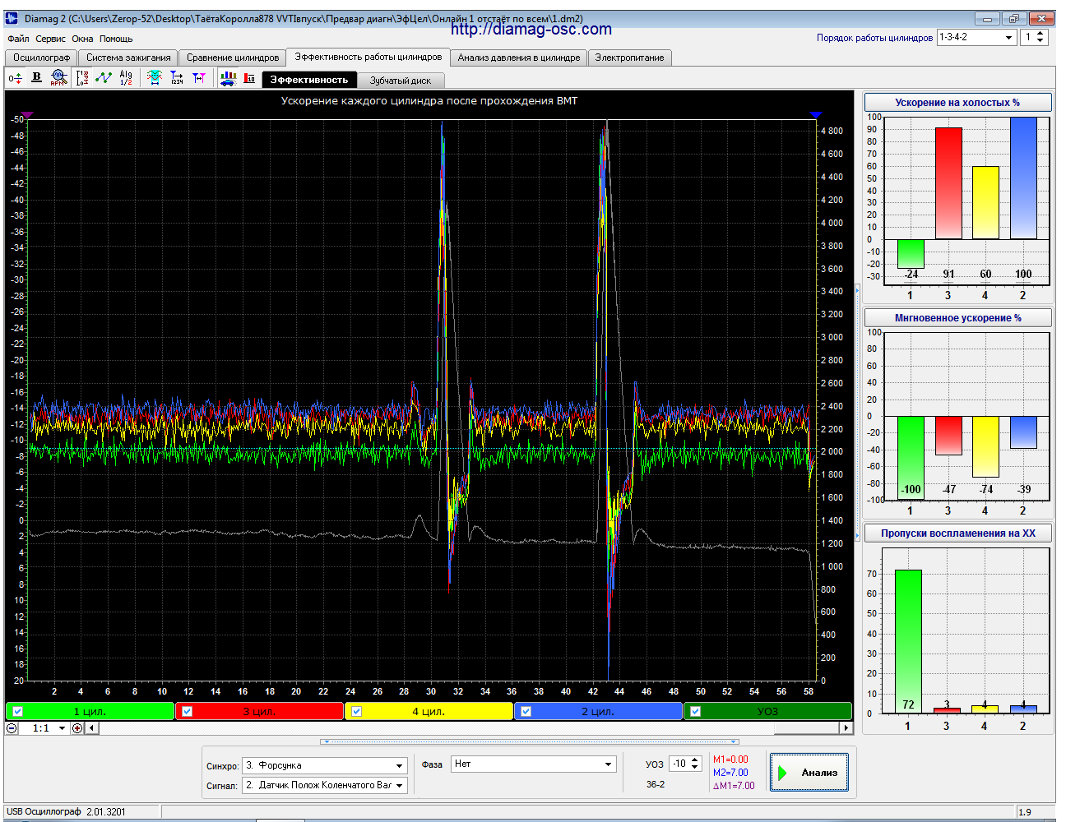Screen dimensions: 1066x822
Task: Toggle the 4 цил. yellow trace checkbox
Action: [x=357, y=712]
